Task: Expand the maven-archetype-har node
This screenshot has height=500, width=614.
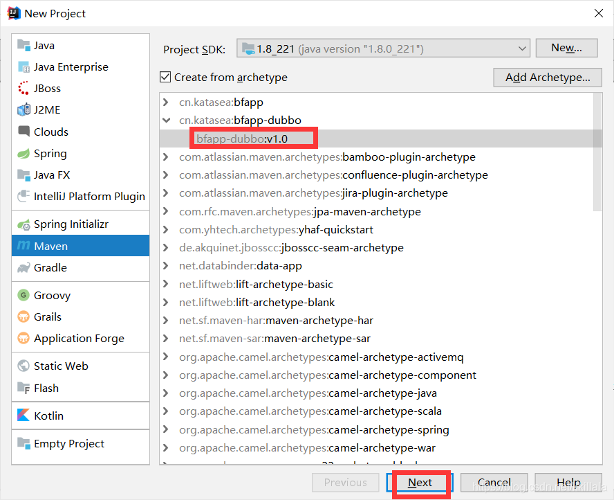Action: point(166,321)
